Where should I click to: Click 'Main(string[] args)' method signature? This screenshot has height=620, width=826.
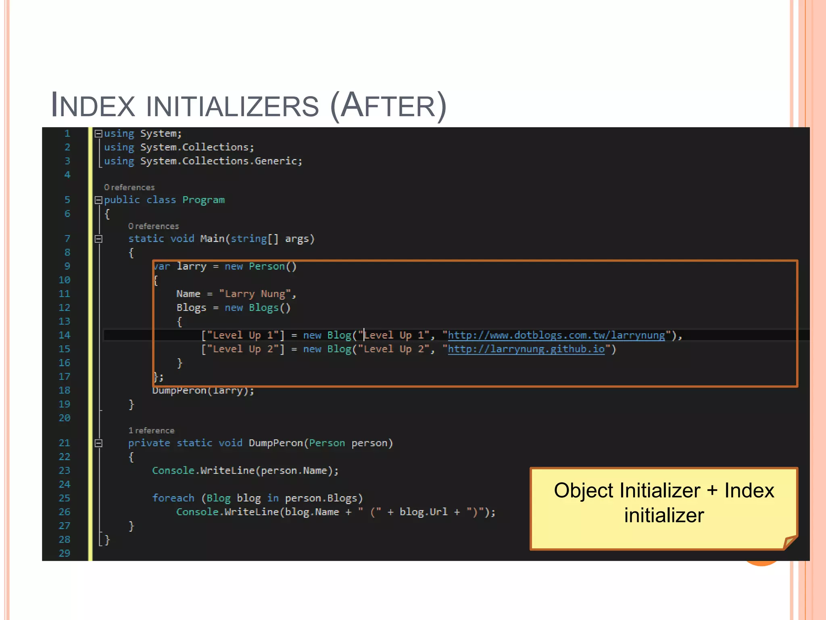pos(257,239)
